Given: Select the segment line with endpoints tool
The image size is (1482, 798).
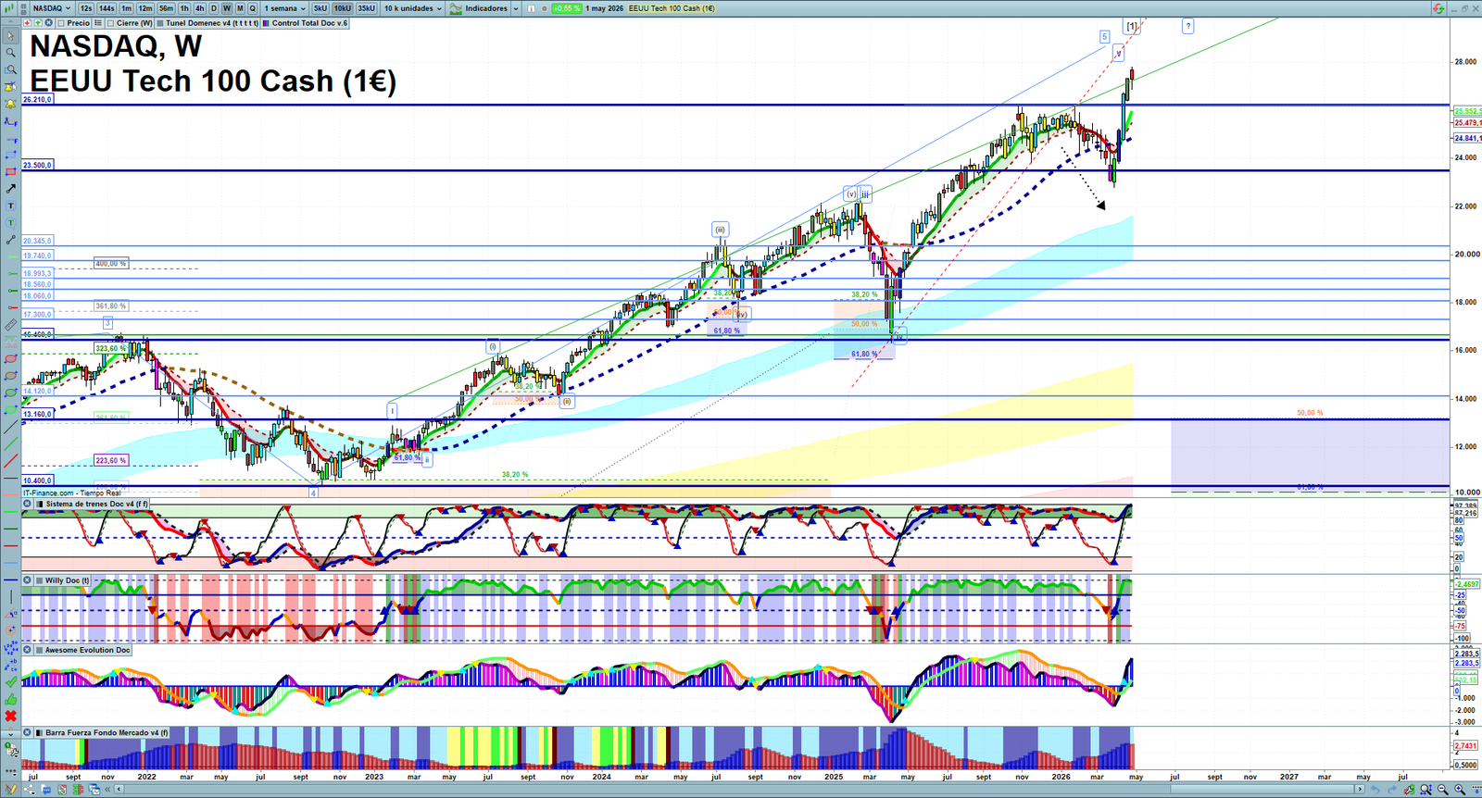Looking at the screenshot, I should (11, 238).
